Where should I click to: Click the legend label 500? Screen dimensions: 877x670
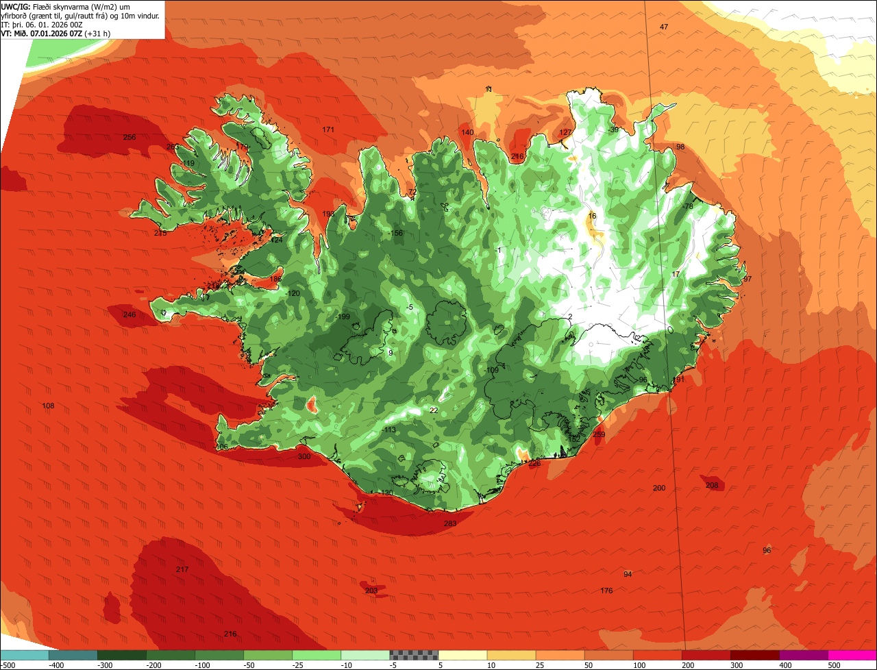tap(834, 665)
